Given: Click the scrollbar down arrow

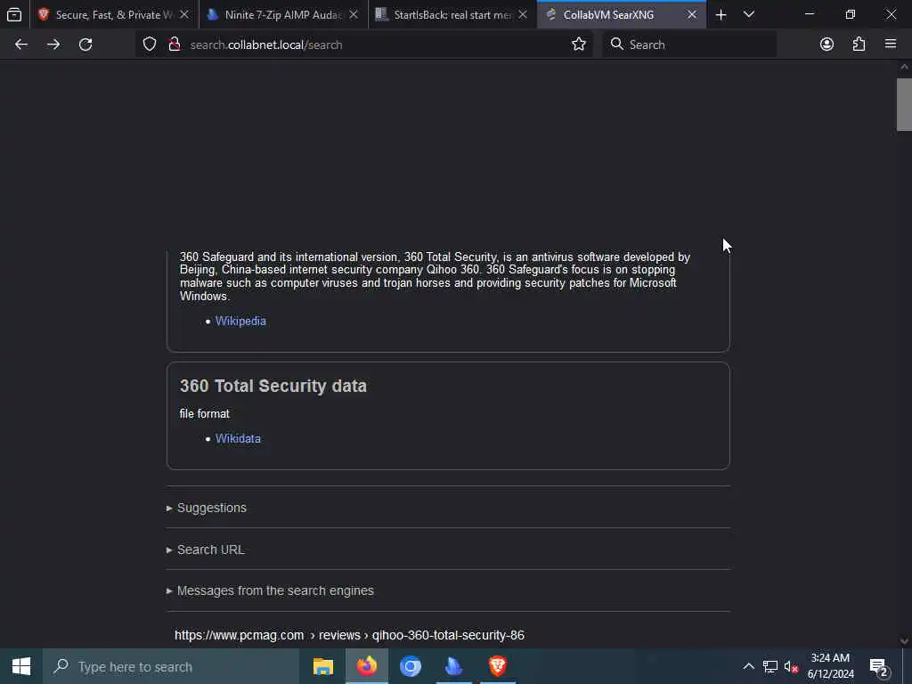Looking at the screenshot, I should coord(904,641).
